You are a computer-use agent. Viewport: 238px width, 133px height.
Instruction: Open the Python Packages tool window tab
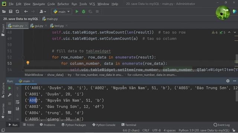(x=74, y=125)
